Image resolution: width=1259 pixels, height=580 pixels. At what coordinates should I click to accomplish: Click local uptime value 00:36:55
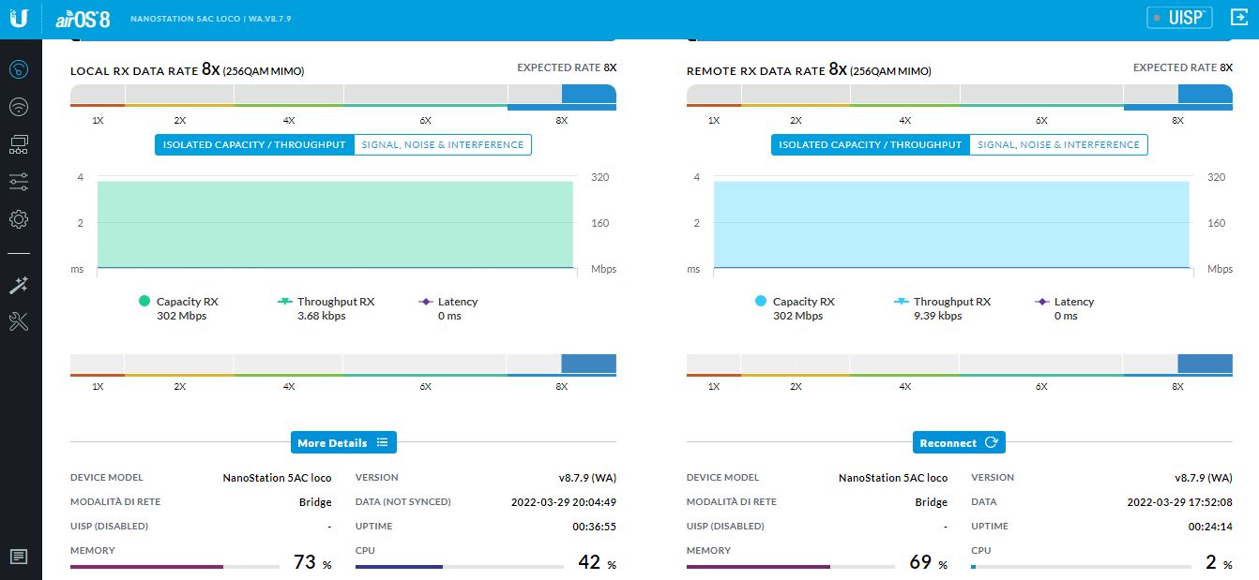[594, 527]
